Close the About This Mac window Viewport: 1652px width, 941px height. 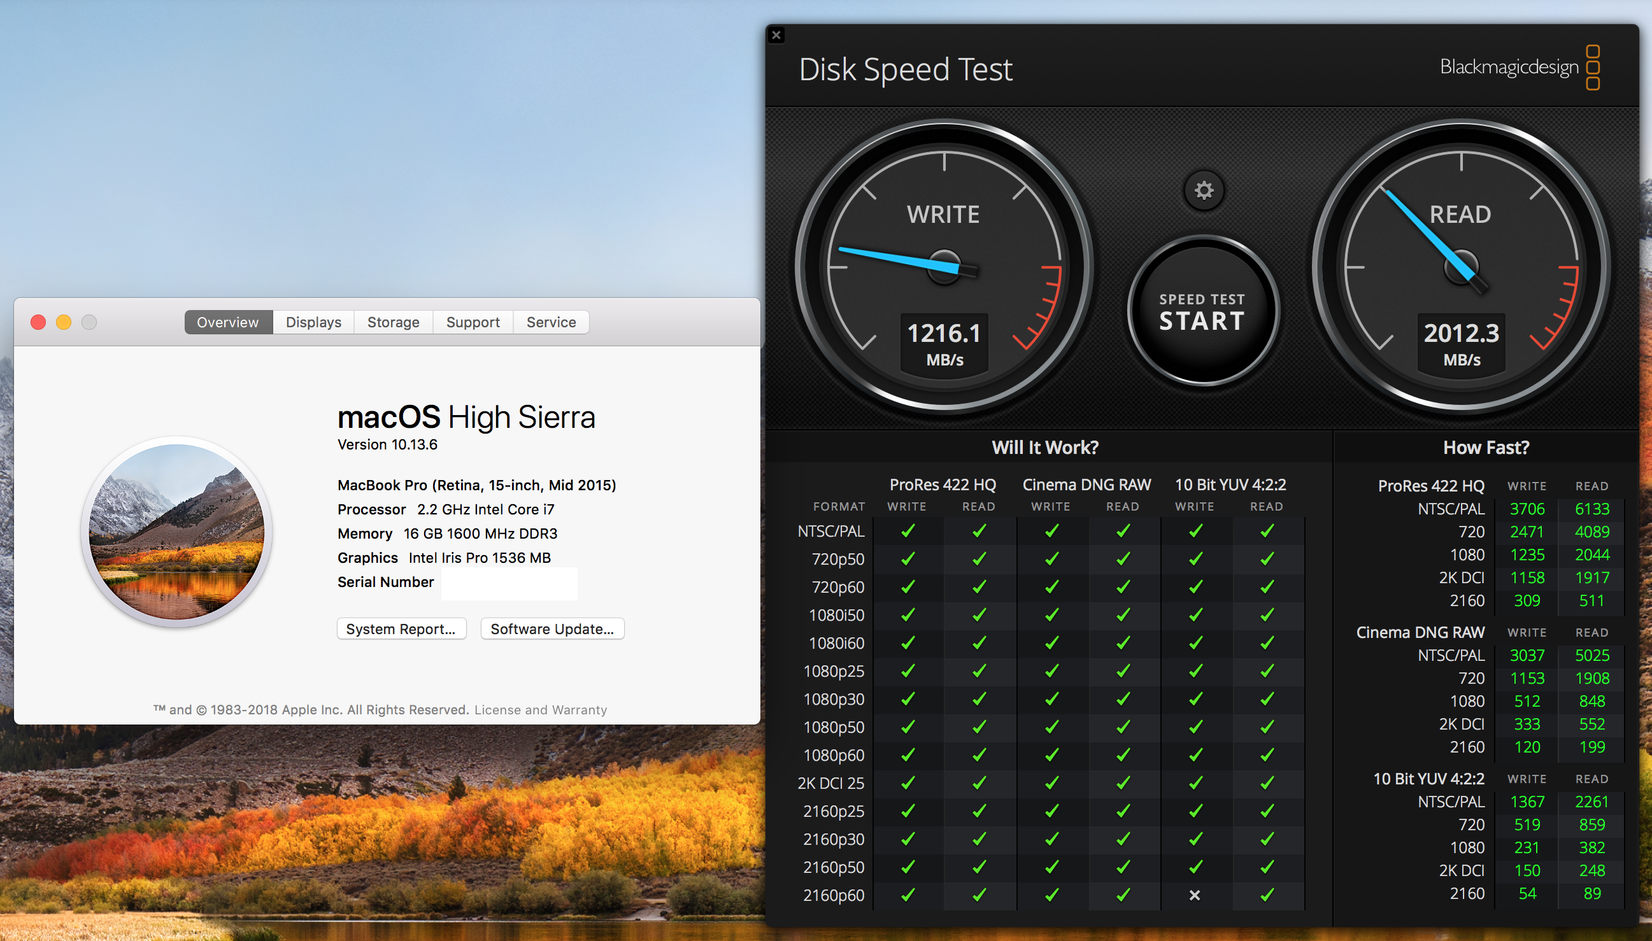[38, 323]
